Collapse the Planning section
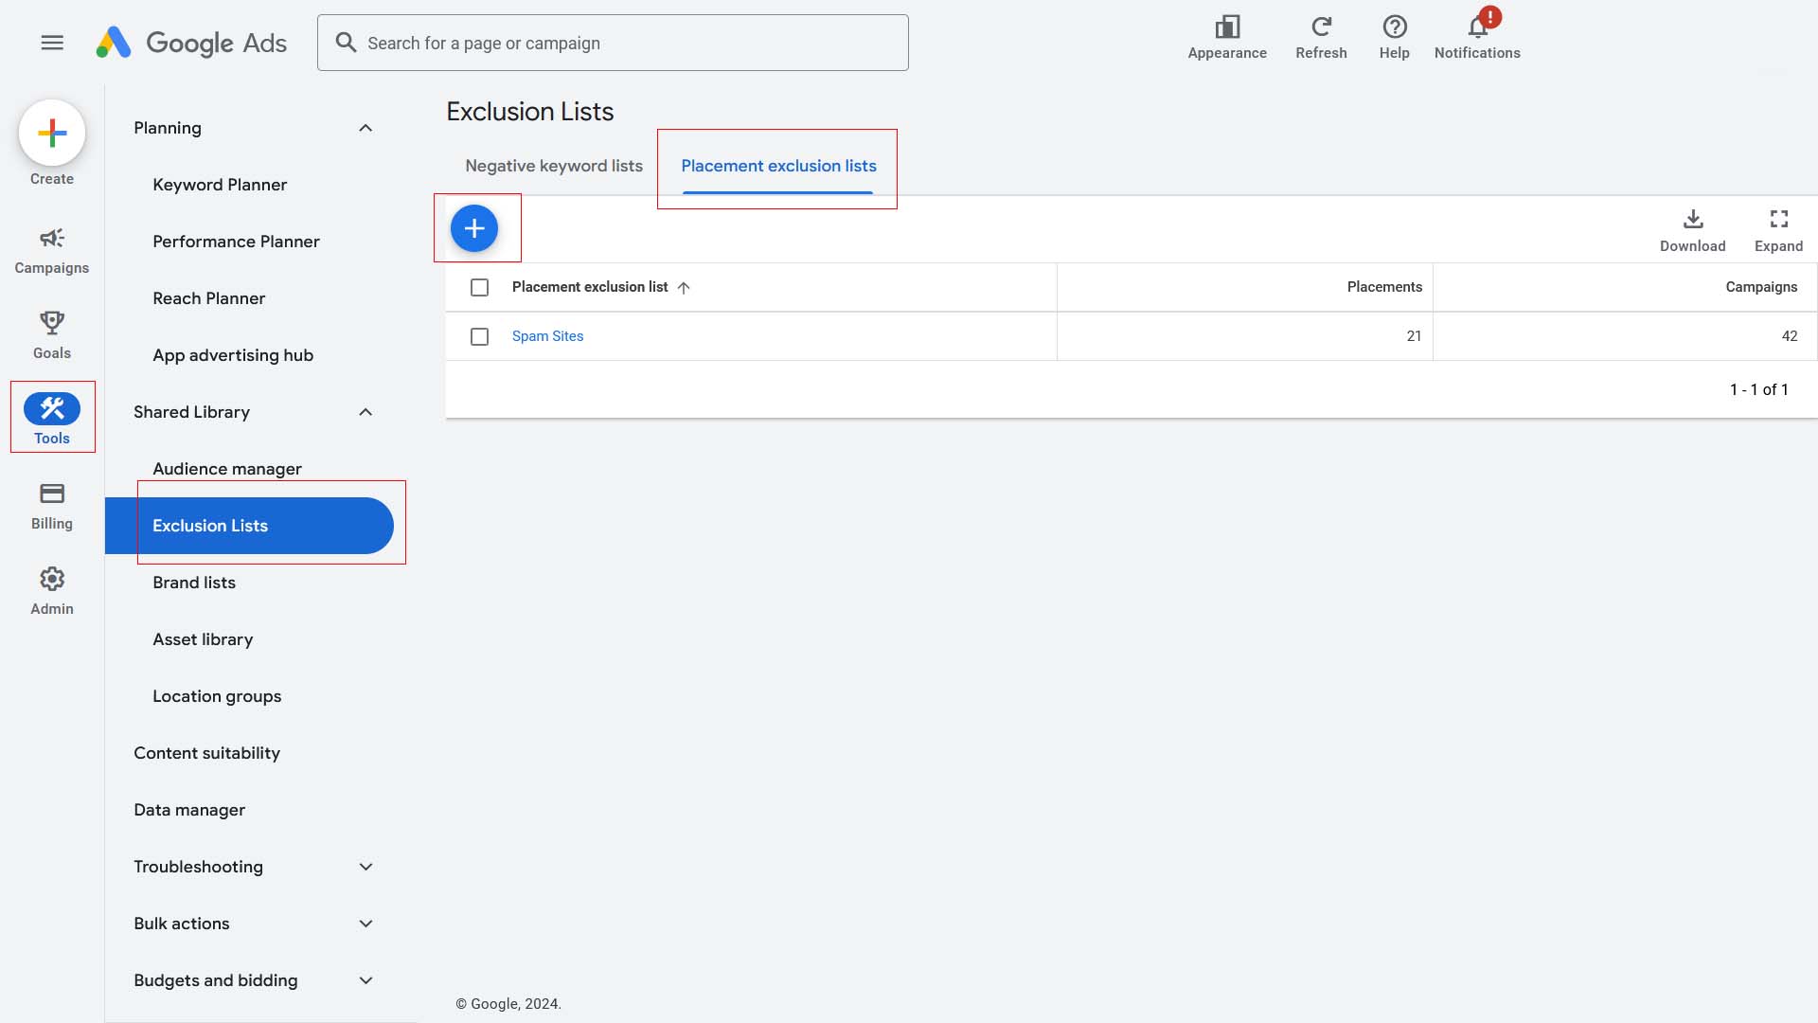This screenshot has height=1023, width=1818. click(x=365, y=128)
